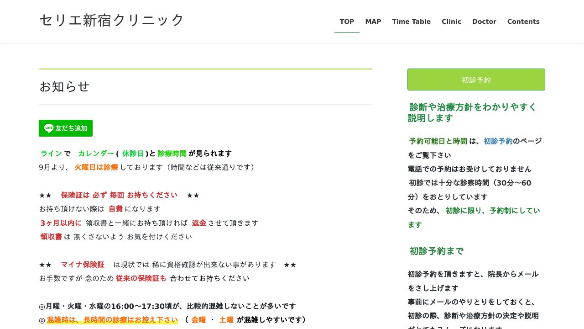Image resolution: width=584 pixels, height=329 pixels.
Task: Open the カレンダー link
Action: 96,154
